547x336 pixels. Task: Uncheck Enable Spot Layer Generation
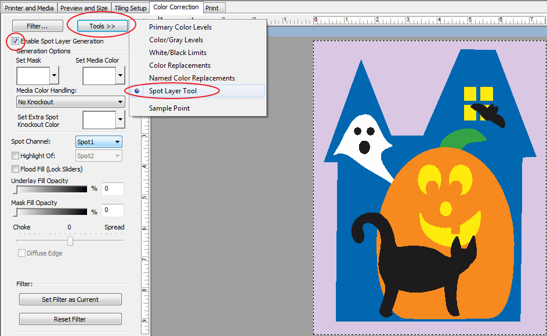(x=15, y=41)
